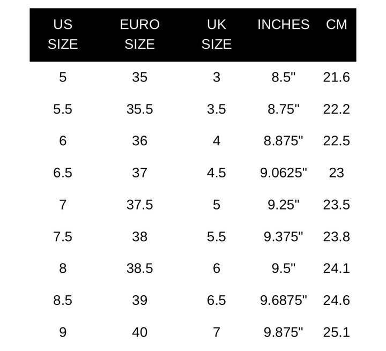Click the 9.25" inches value
The image size is (386, 351).
[x=284, y=205]
